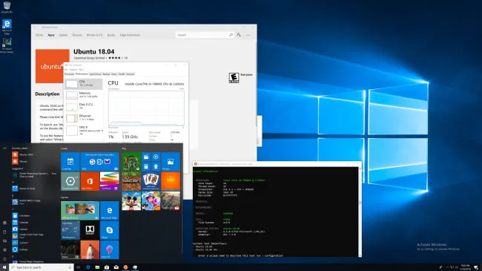Image resolution: width=482 pixels, height=271 pixels.
Task: Switch to Processes tab in Task Manager
Action: (x=69, y=74)
